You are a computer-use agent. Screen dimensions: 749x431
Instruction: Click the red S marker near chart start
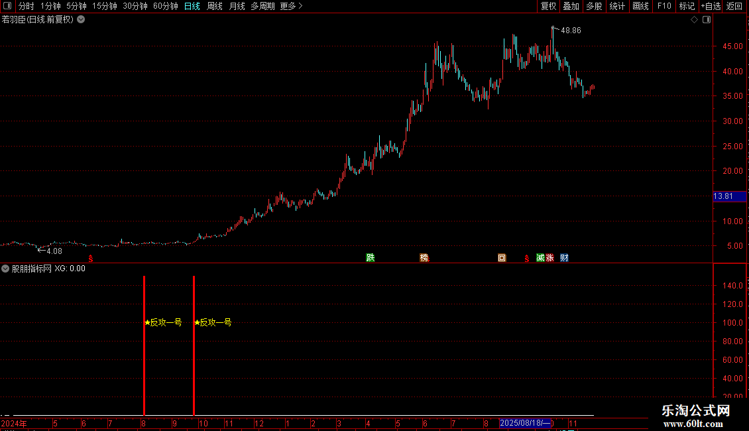point(90,259)
